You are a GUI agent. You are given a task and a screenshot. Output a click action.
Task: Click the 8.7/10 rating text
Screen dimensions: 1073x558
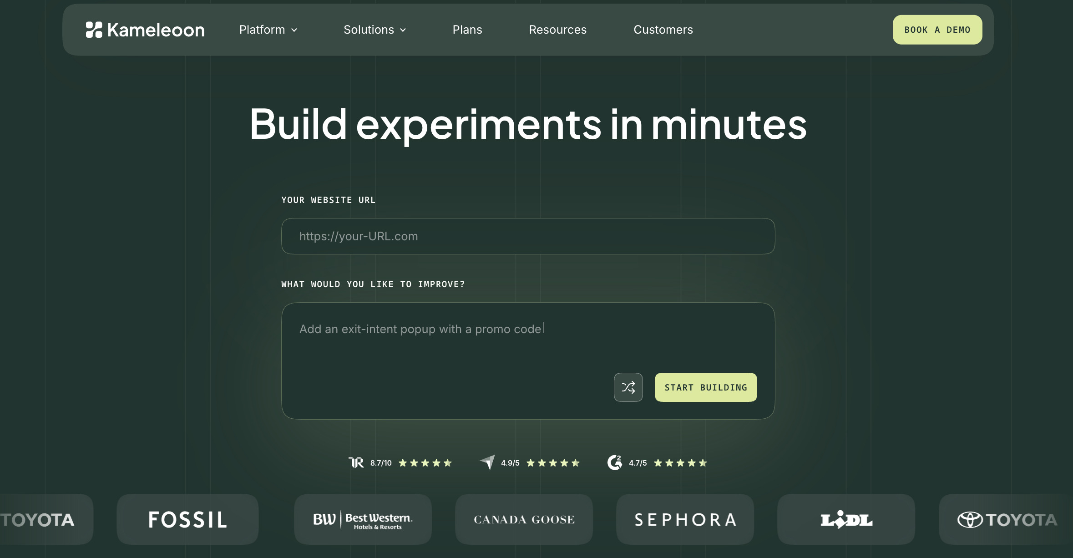381,463
